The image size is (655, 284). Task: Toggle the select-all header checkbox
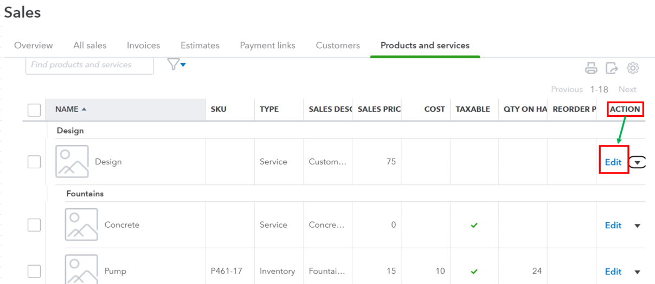pyautogui.click(x=34, y=110)
